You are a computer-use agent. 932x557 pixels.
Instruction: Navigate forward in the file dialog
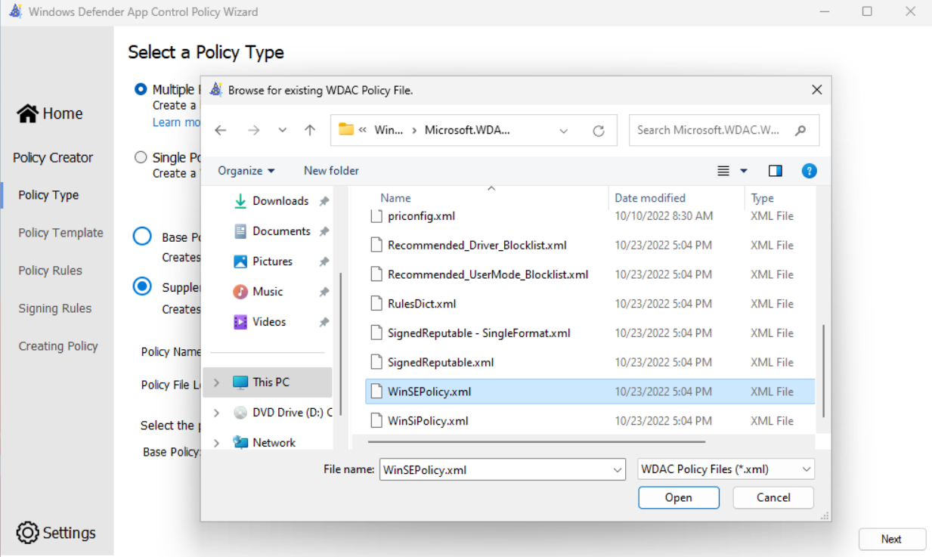click(x=254, y=130)
